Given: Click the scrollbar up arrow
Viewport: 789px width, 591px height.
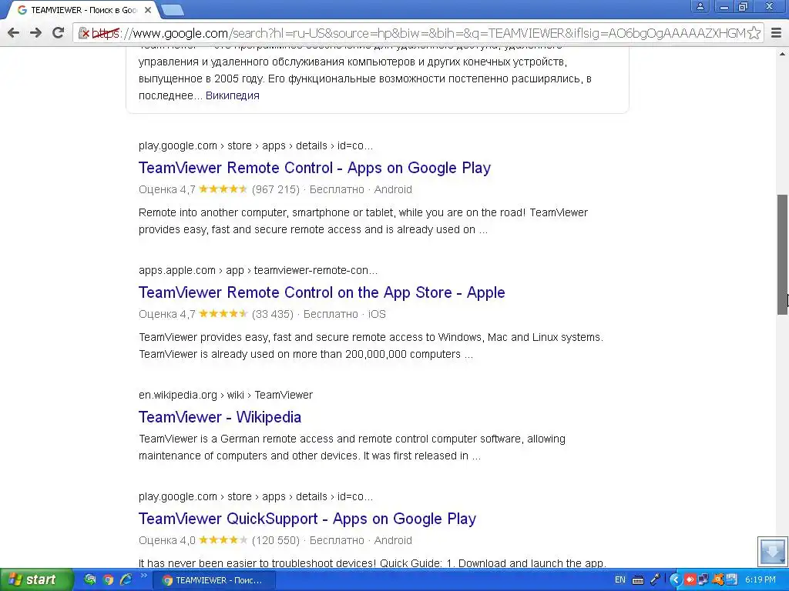Looking at the screenshot, I should click(783, 53).
